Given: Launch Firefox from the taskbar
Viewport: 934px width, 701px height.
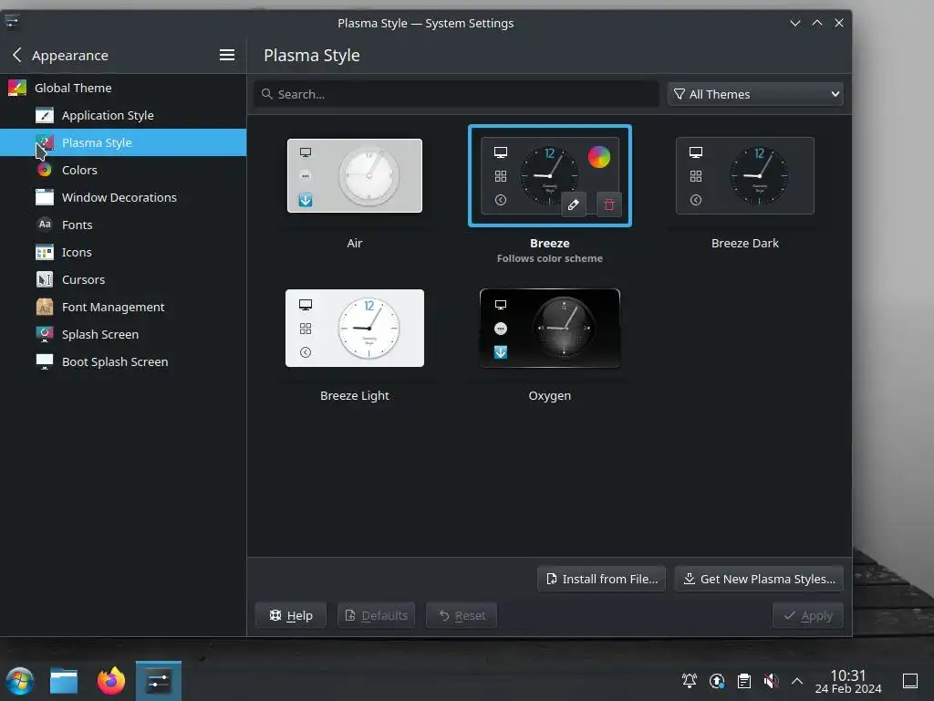Looking at the screenshot, I should pyautogui.click(x=111, y=681).
